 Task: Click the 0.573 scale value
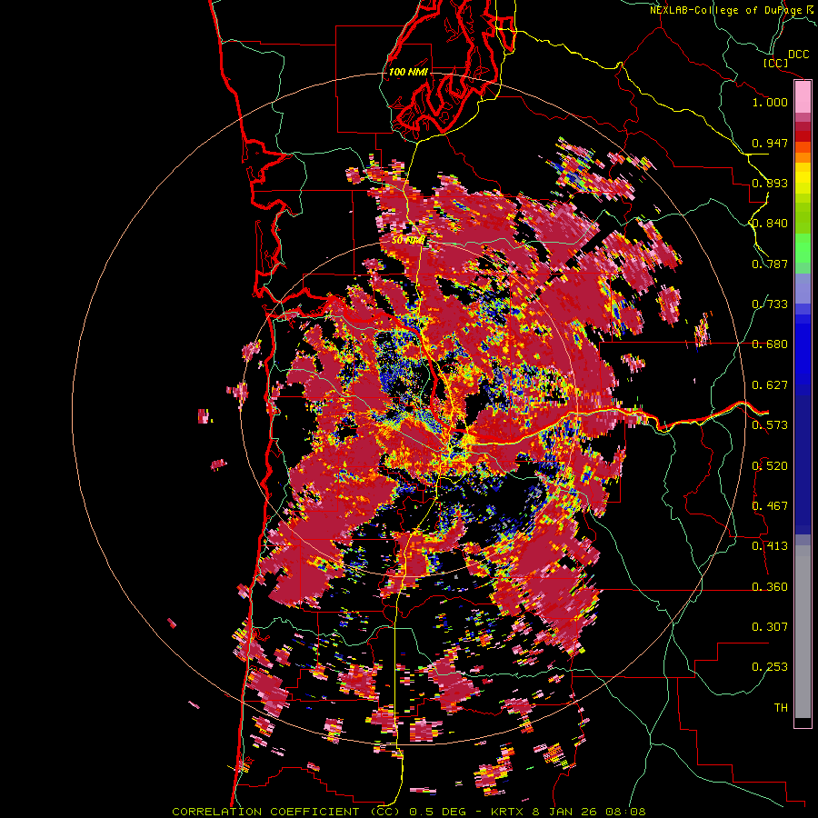coord(770,425)
